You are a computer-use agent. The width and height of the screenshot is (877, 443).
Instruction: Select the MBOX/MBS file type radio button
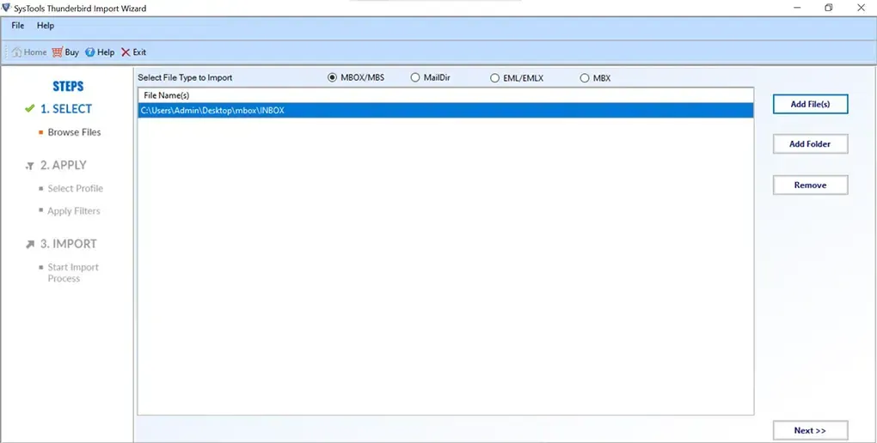tap(333, 78)
